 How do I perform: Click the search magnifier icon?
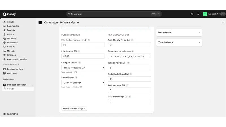coord(69,14)
